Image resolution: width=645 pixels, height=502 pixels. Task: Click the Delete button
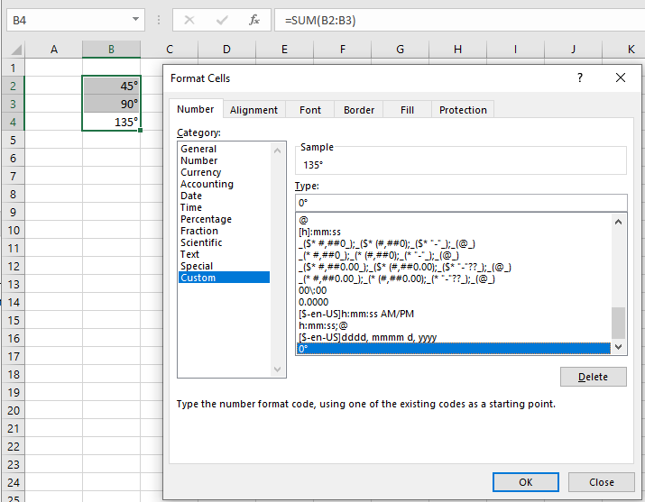(x=594, y=377)
